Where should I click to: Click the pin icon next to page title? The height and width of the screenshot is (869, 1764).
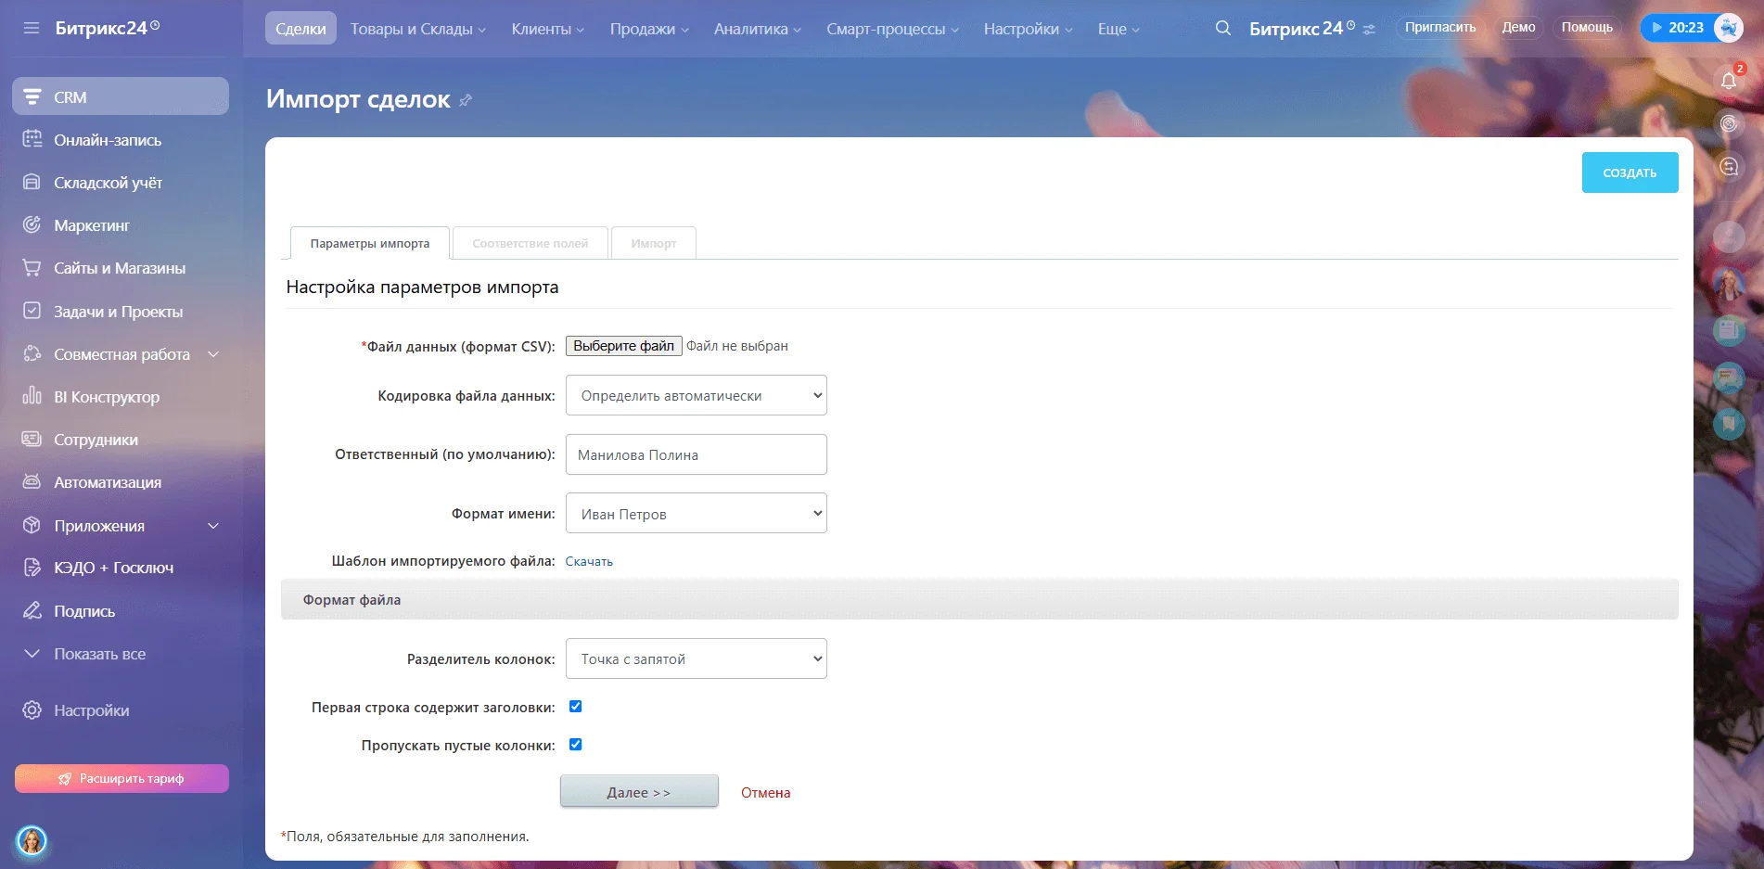(466, 100)
